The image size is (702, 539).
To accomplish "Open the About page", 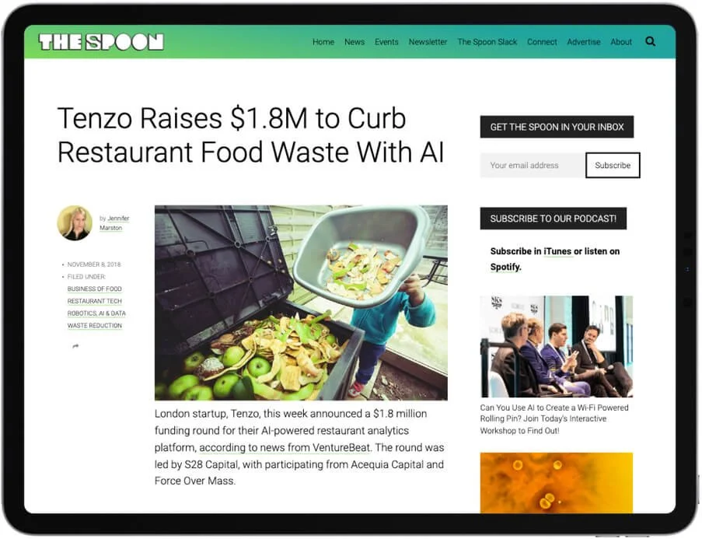I will tap(621, 42).
